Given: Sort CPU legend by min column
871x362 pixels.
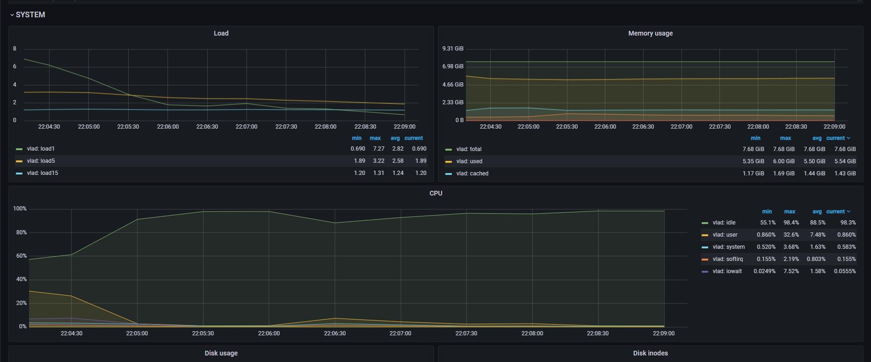Looking at the screenshot, I should (767, 211).
